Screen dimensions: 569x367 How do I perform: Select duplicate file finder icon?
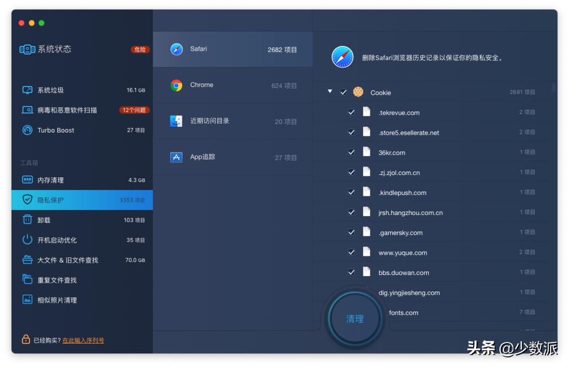(x=27, y=280)
